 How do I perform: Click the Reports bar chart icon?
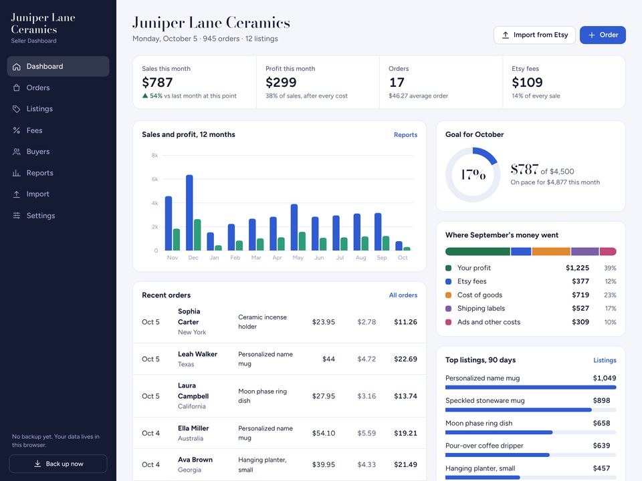(16, 173)
